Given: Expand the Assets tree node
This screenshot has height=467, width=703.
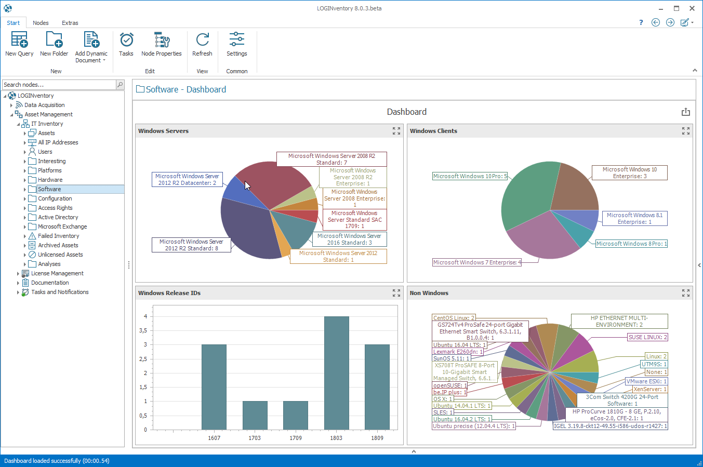Looking at the screenshot, I should 25,133.
